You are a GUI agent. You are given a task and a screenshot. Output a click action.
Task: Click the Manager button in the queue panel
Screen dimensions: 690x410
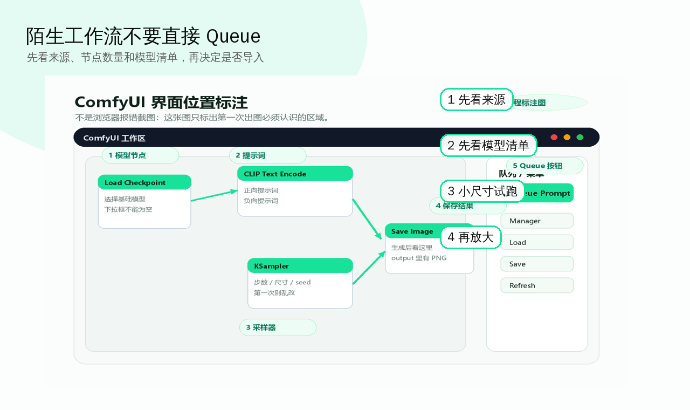pyautogui.click(x=537, y=221)
